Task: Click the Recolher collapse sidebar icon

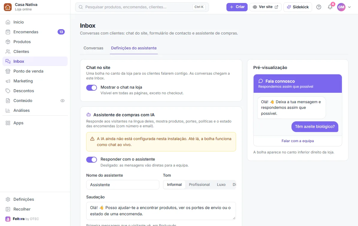Action: coord(8,209)
